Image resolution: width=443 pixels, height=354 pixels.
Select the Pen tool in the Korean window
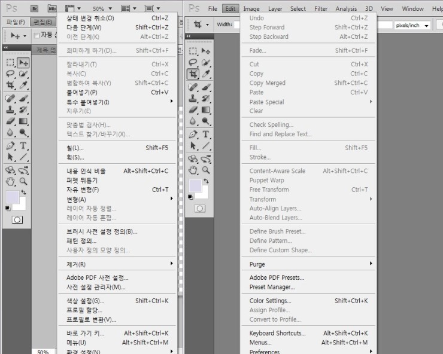pyautogui.click(x=10, y=146)
